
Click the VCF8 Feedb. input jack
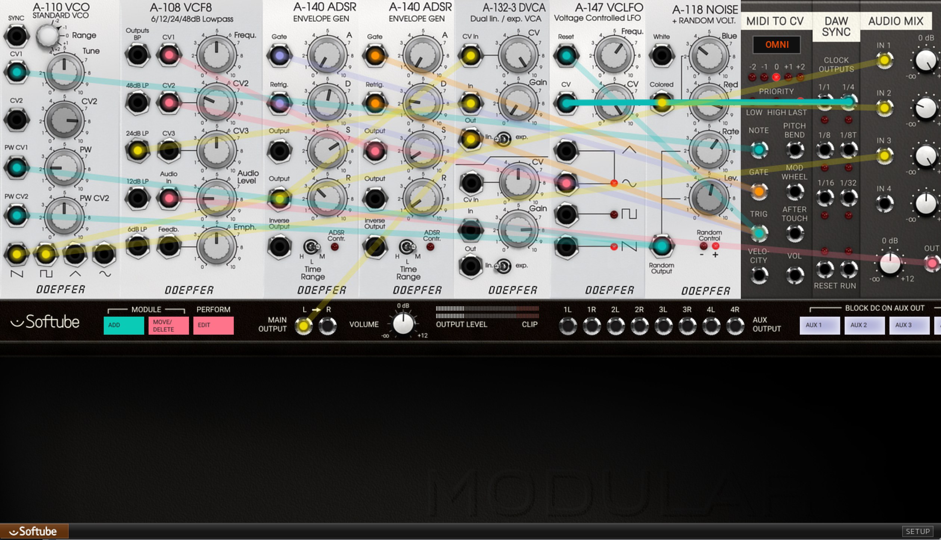pyautogui.click(x=169, y=246)
